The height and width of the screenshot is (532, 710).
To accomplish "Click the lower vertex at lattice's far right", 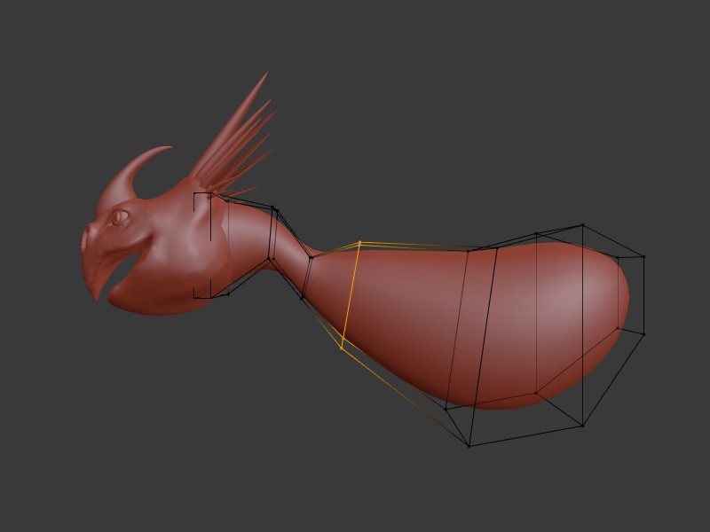I will (643, 333).
